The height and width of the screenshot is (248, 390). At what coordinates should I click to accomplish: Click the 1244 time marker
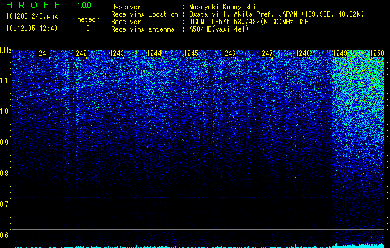pos(154,53)
